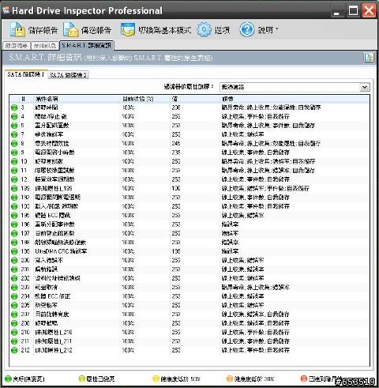Click type text in attribute 193 row
379x388 pixels.
[255, 206]
